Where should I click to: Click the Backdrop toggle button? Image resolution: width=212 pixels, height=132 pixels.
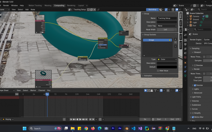click(152, 10)
